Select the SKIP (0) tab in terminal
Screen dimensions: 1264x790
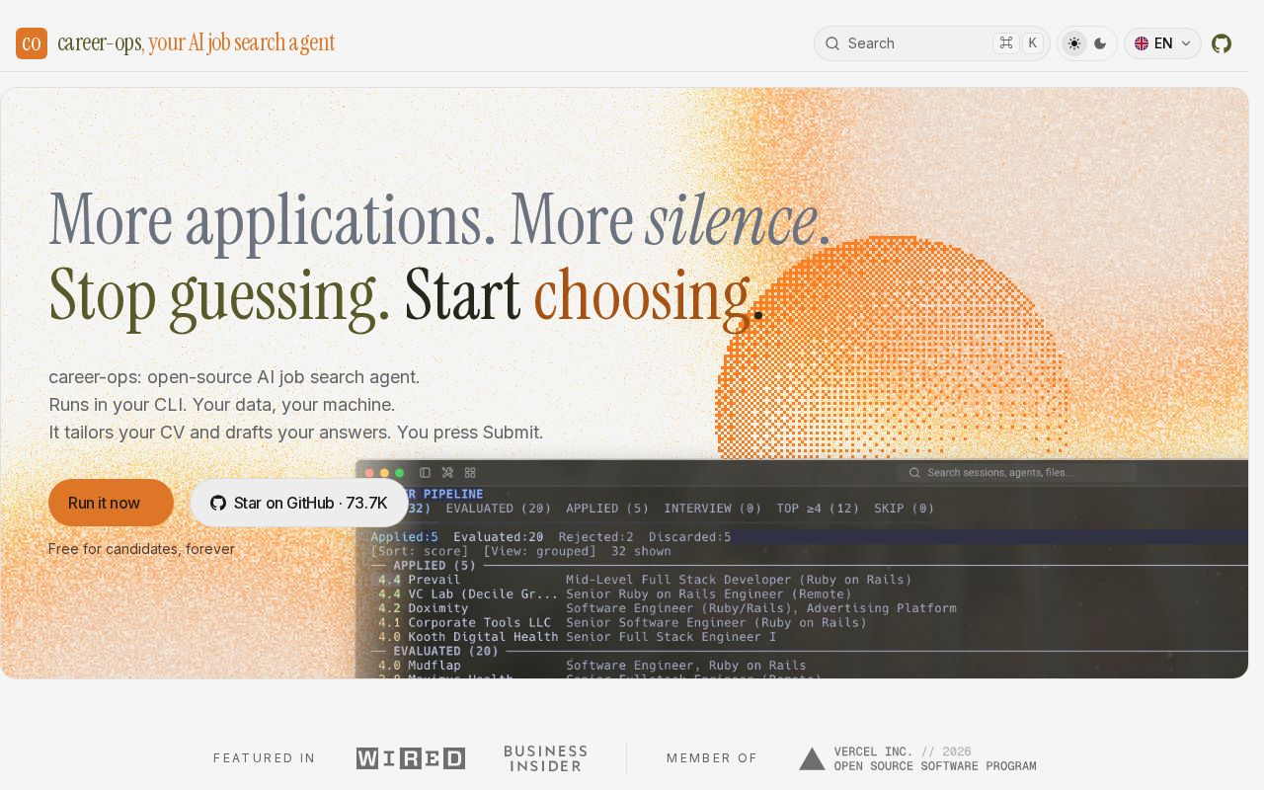click(x=905, y=509)
